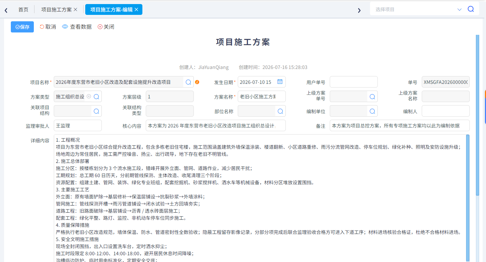Click the page vertical scrollbar
The height and width of the screenshot is (262, 486).
point(478,115)
